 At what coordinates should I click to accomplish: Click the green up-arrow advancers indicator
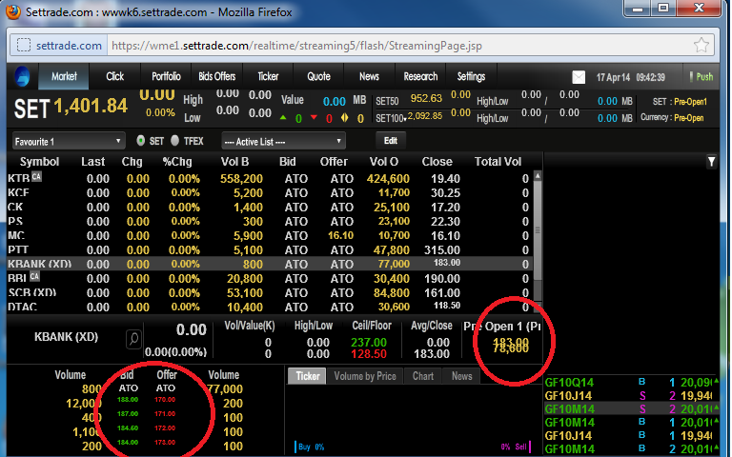[x=283, y=118]
